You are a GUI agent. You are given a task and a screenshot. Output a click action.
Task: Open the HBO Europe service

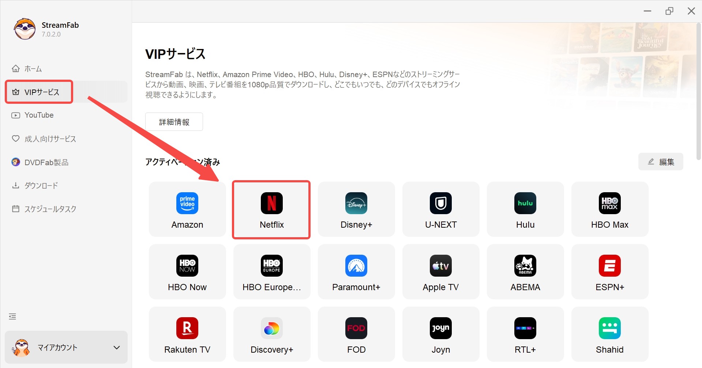[271, 272]
